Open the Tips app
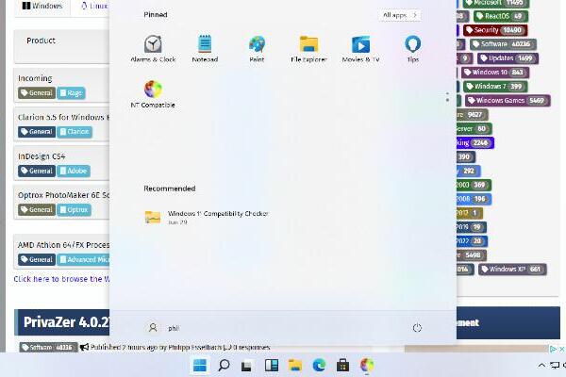Screen dimensions: 566x377 (412, 49)
